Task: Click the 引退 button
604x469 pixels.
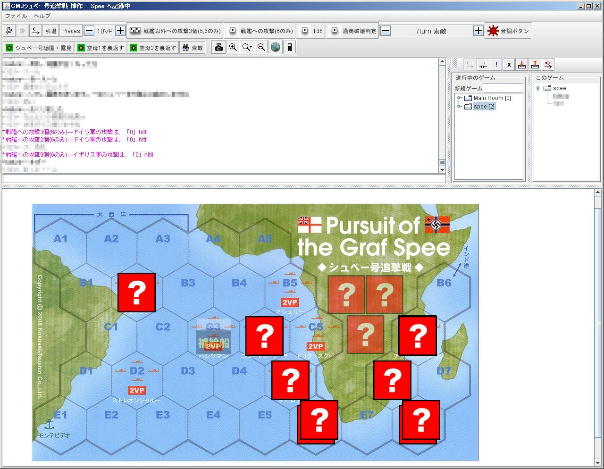Action: [x=51, y=31]
